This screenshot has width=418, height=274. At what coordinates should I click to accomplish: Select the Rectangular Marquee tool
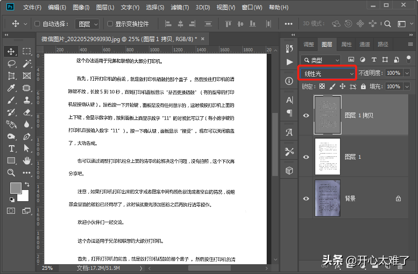27,51
